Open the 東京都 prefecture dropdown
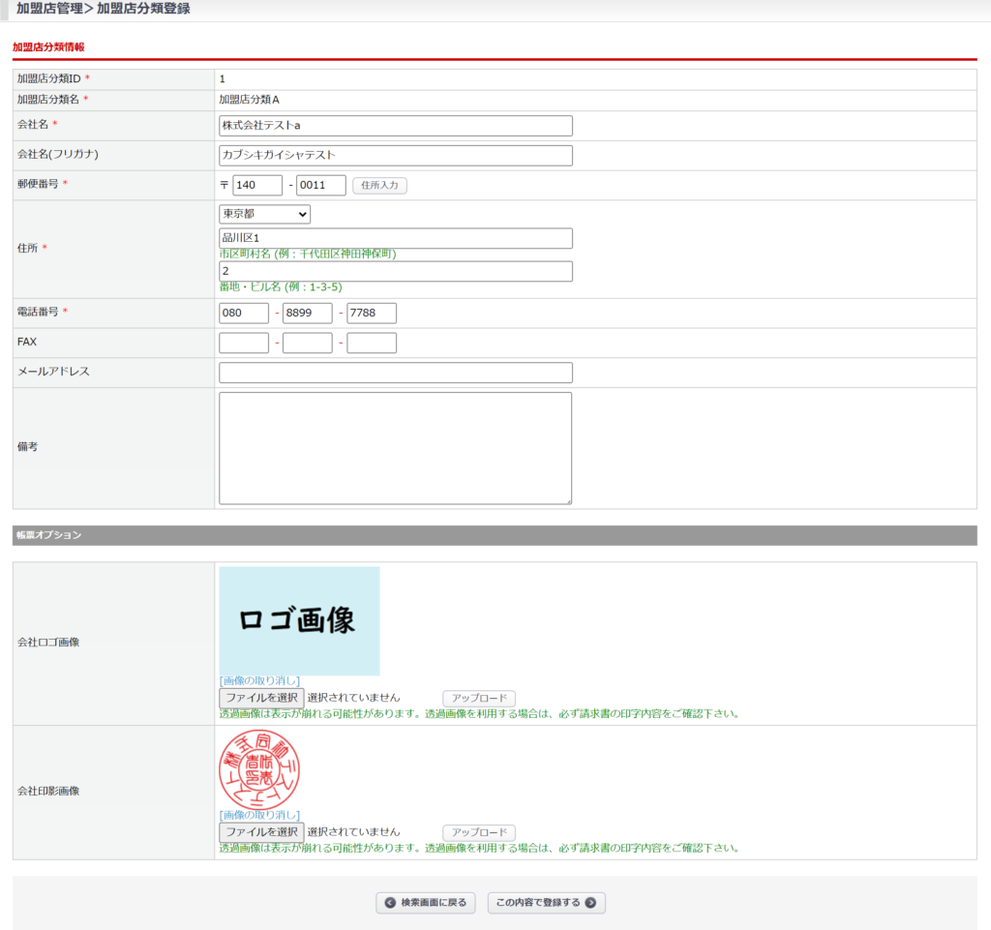The image size is (991, 930). (x=265, y=214)
